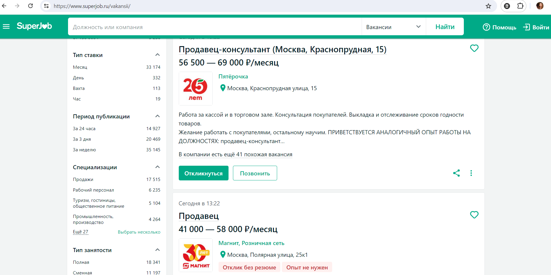Open the browser extensions puzzle icon
This screenshot has height=275, width=551.
[x=520, y=6]
